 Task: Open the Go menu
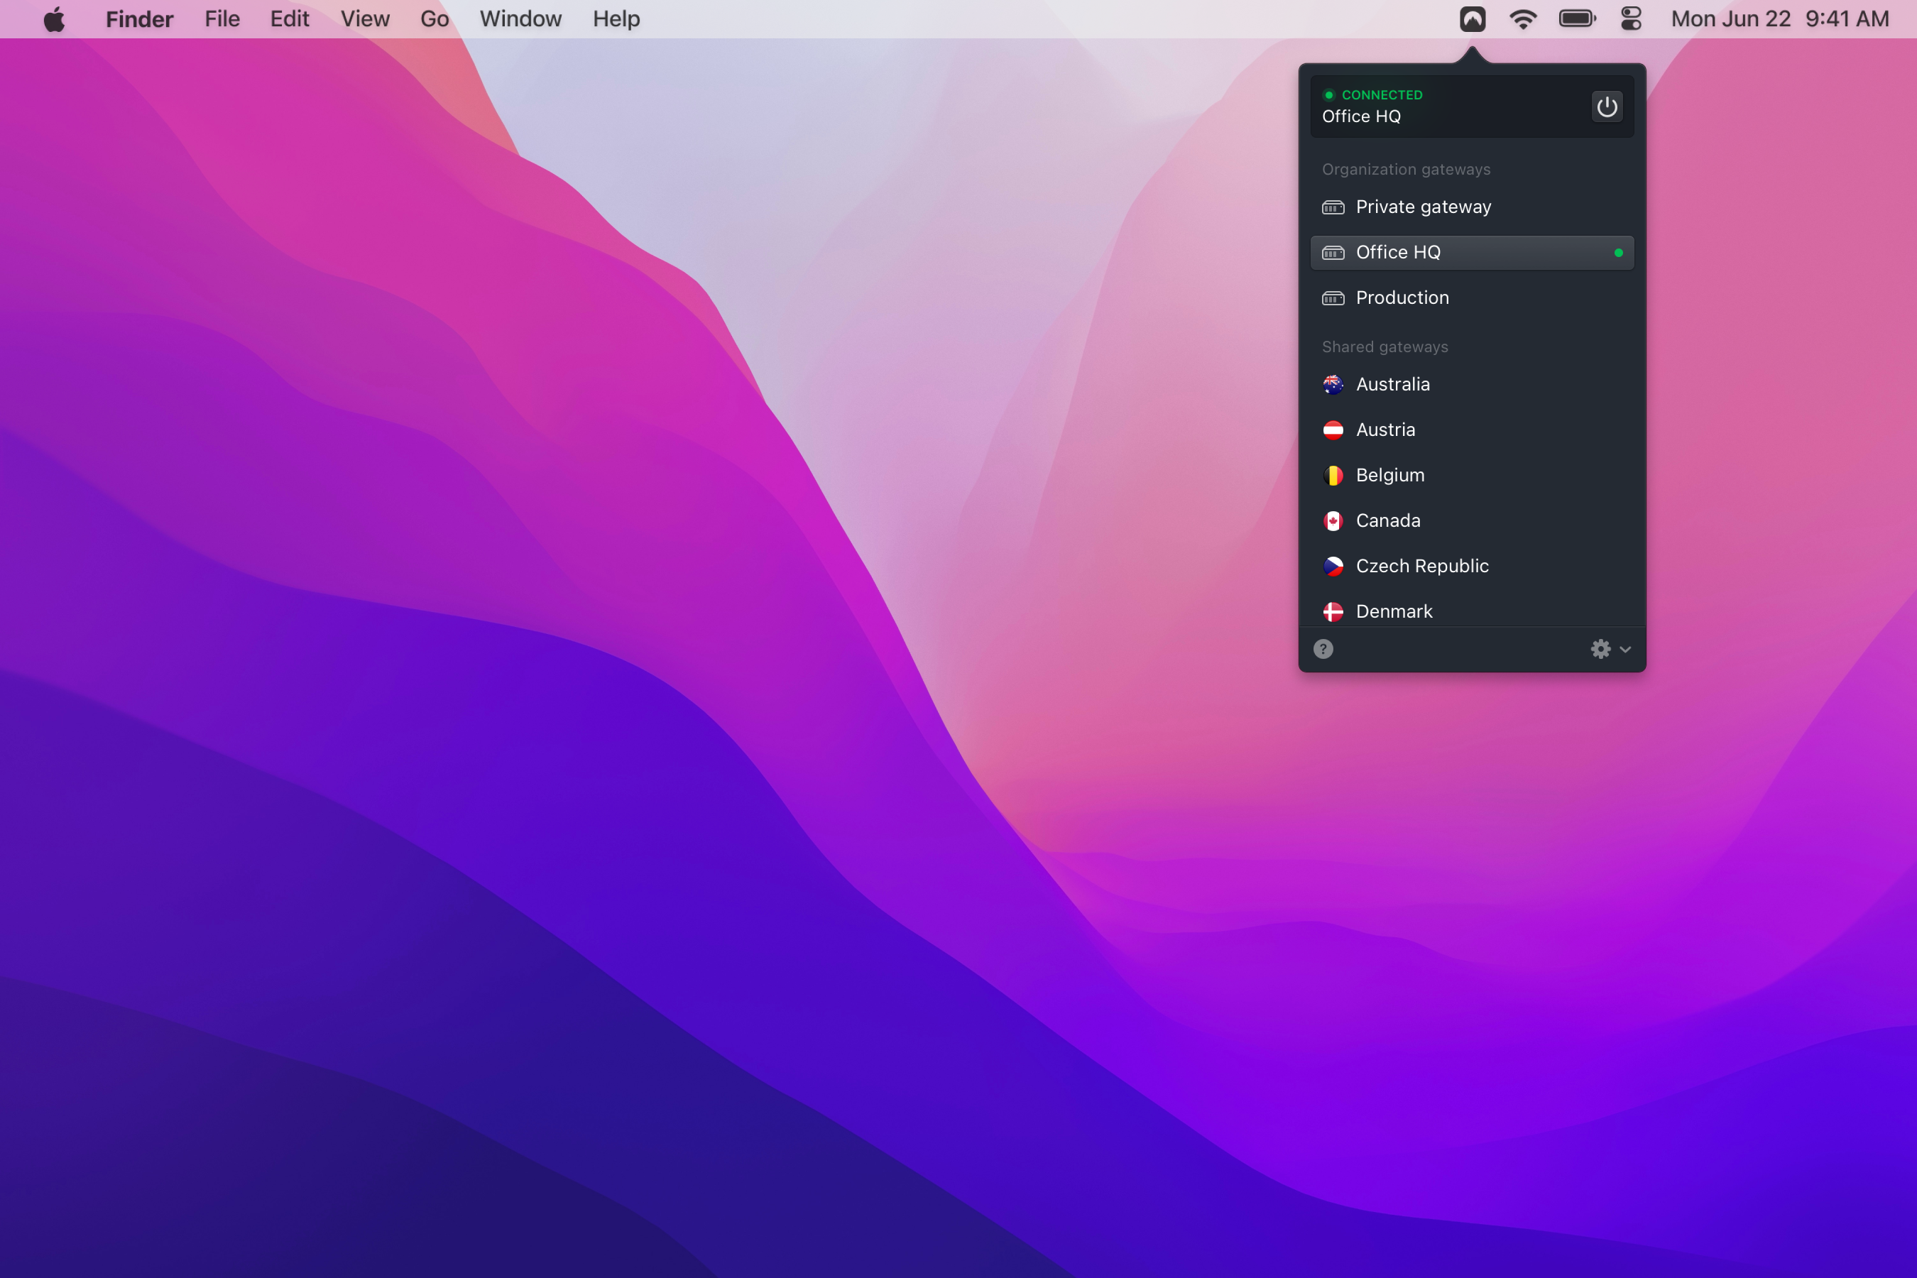pos(435,18)
